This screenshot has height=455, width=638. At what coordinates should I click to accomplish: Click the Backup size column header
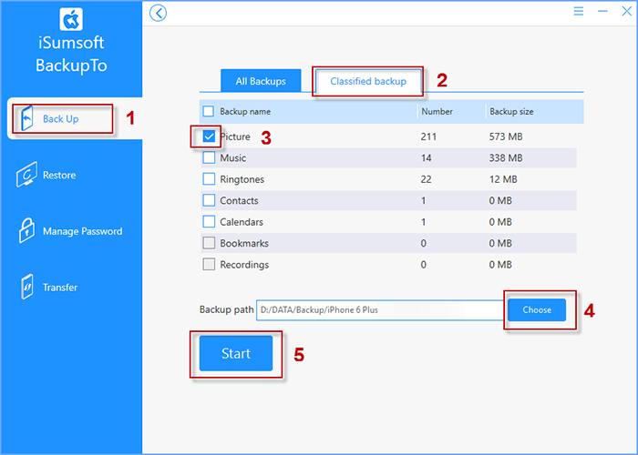[x=511, y=111]
